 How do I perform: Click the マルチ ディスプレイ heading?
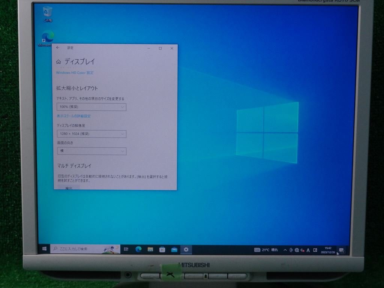click(74, 166)
